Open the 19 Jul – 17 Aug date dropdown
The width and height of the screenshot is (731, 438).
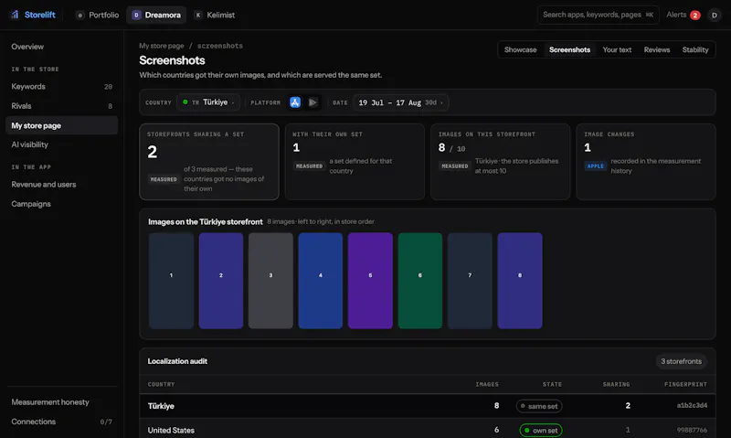400,102
